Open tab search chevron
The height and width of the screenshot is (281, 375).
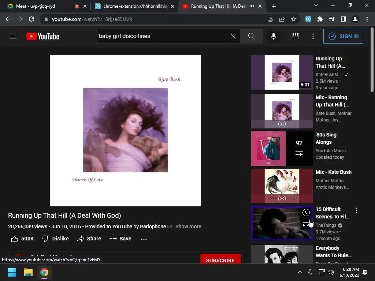coord(316,5)
